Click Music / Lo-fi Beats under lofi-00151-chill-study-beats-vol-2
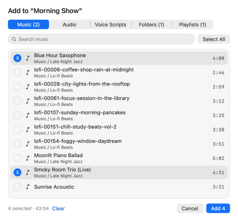 tap(54, 133)
